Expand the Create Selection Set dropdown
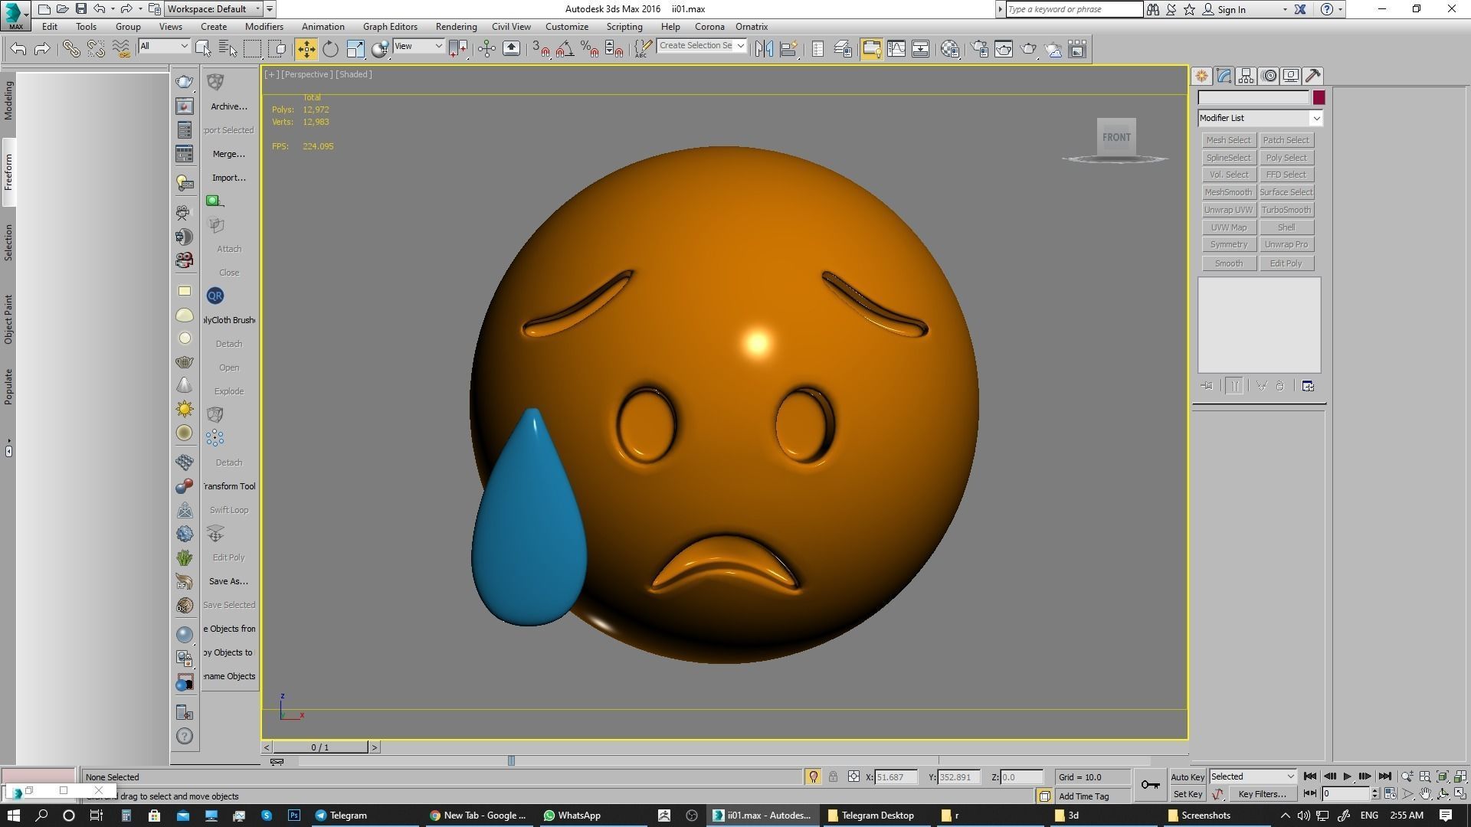Image resolution: width=1471 pixels, height=827 pixels. (x=740, y=46)
